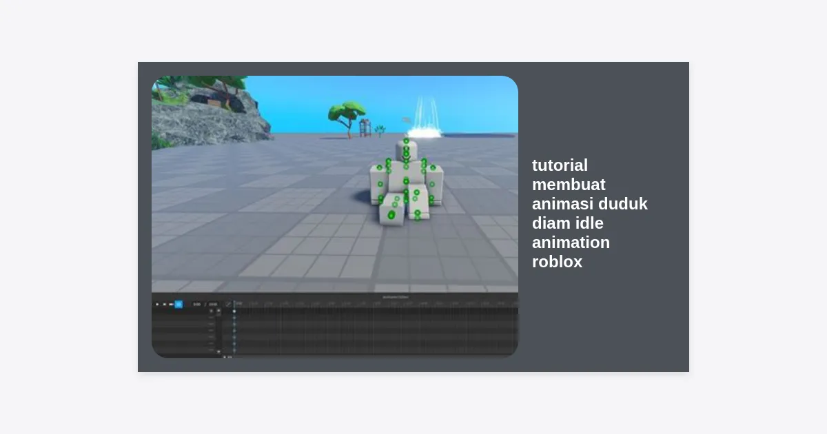The width and height of the screenshot is (827, 434).
Task: Click the large green joint on front leg
Action: (391, 215)
